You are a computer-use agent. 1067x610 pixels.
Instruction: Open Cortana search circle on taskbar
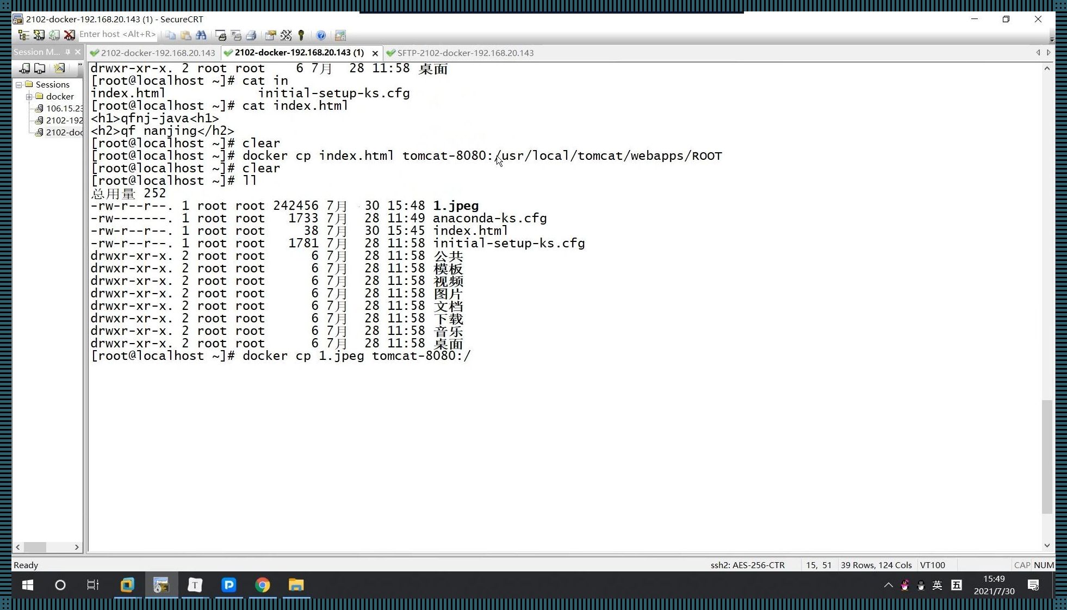(x=60, y=585)
